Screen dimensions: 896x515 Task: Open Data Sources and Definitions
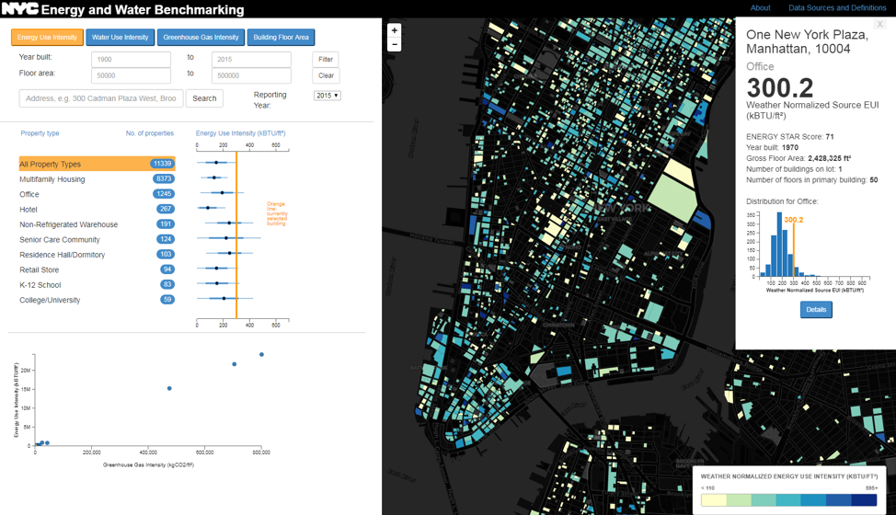click(x=837, y=8)
